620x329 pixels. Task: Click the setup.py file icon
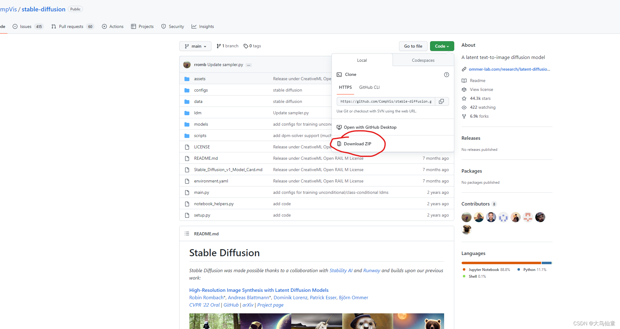[x=187, y=215]
